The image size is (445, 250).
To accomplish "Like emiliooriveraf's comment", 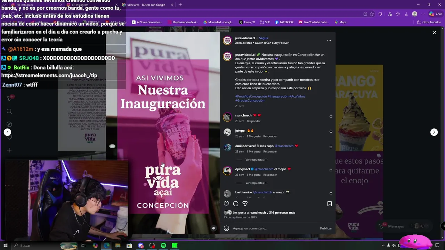I will tap(331, 147).
